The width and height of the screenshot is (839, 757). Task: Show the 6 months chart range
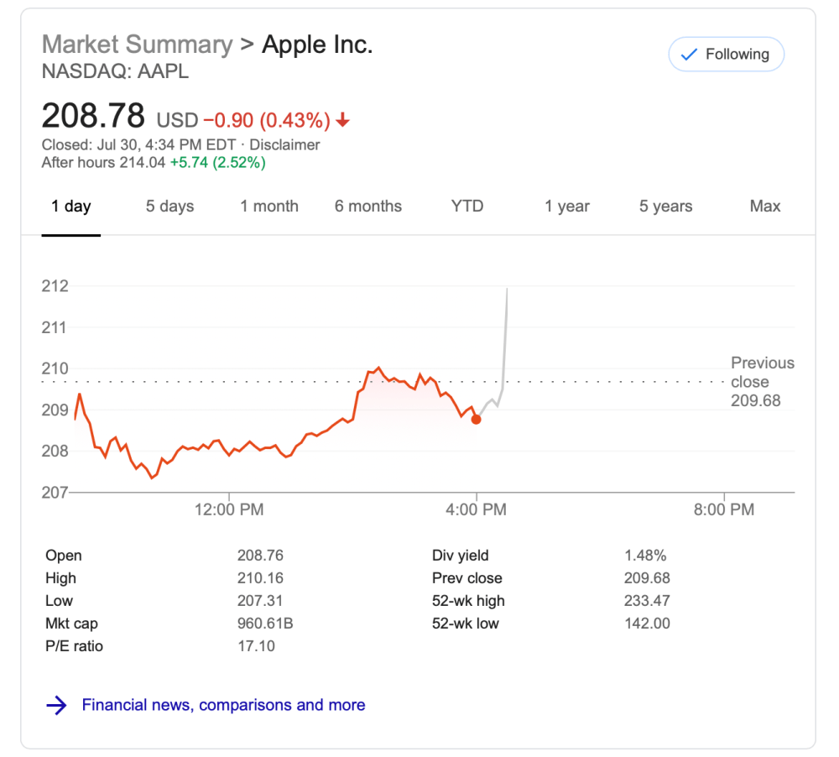(x=368, y=206)
